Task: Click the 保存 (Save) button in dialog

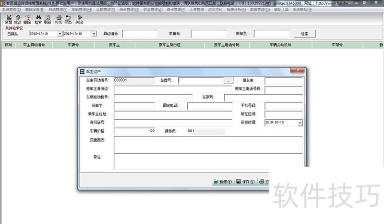Action: [245, 182]
